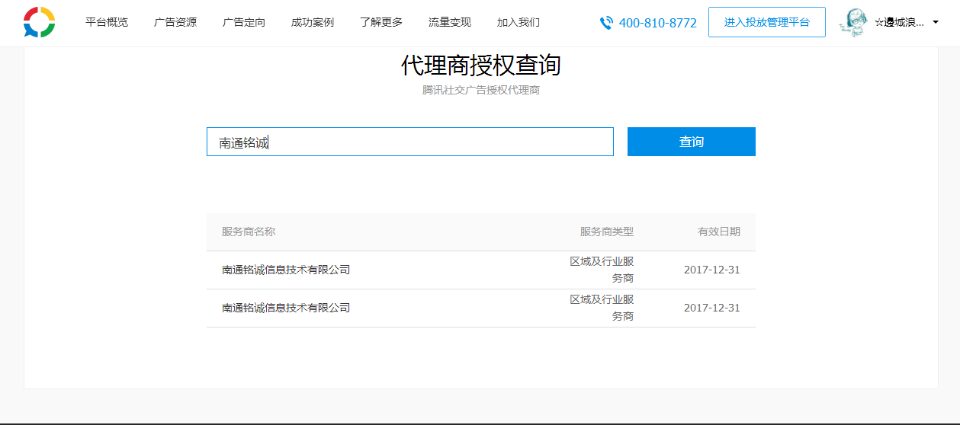Open the 广告定向 menu item

click(244, 22)
